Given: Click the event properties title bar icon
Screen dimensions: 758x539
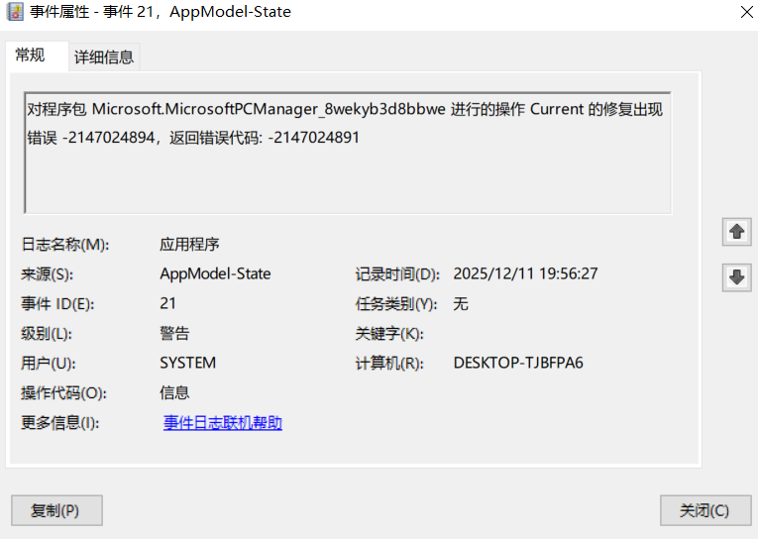Looking at the screenshot, I should click(x=15, y=12).
